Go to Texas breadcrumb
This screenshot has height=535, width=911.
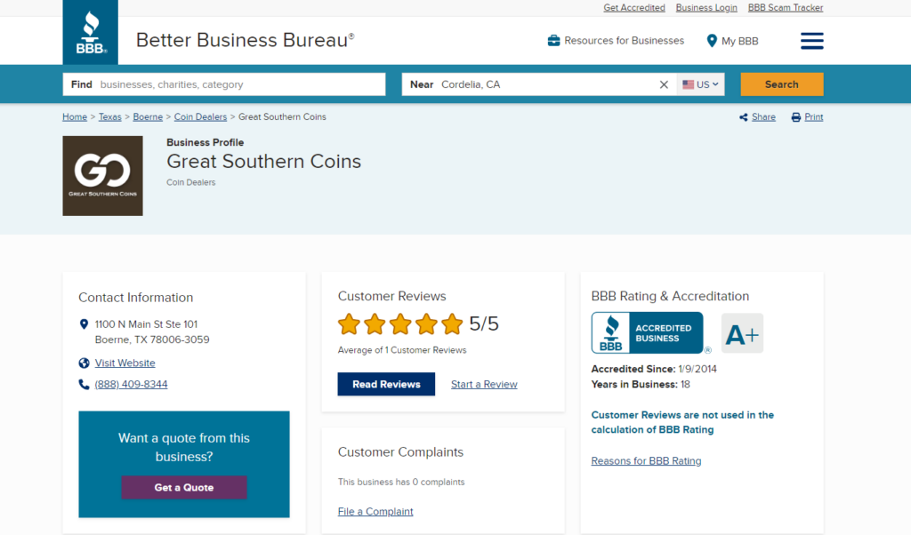(x=109, y=116)
